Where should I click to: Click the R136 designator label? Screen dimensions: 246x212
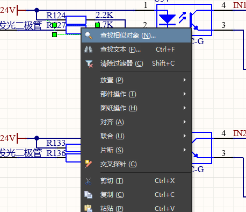(x=56, y=153)
